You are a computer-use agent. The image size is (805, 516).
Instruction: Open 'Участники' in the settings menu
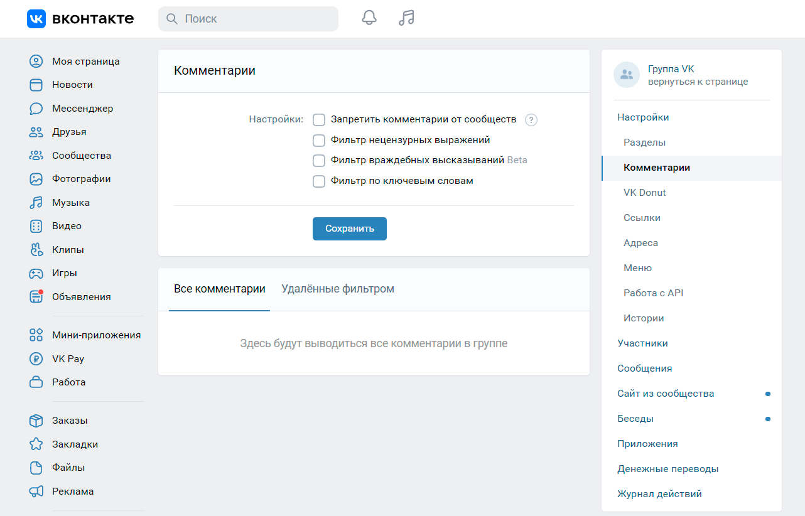[x=642, y=343]
